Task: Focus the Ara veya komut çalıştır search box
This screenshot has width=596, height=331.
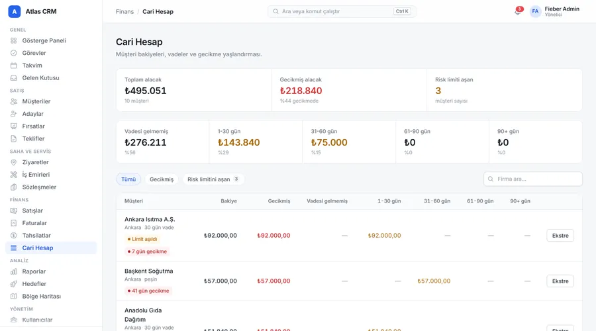Action: pos(342,11)
